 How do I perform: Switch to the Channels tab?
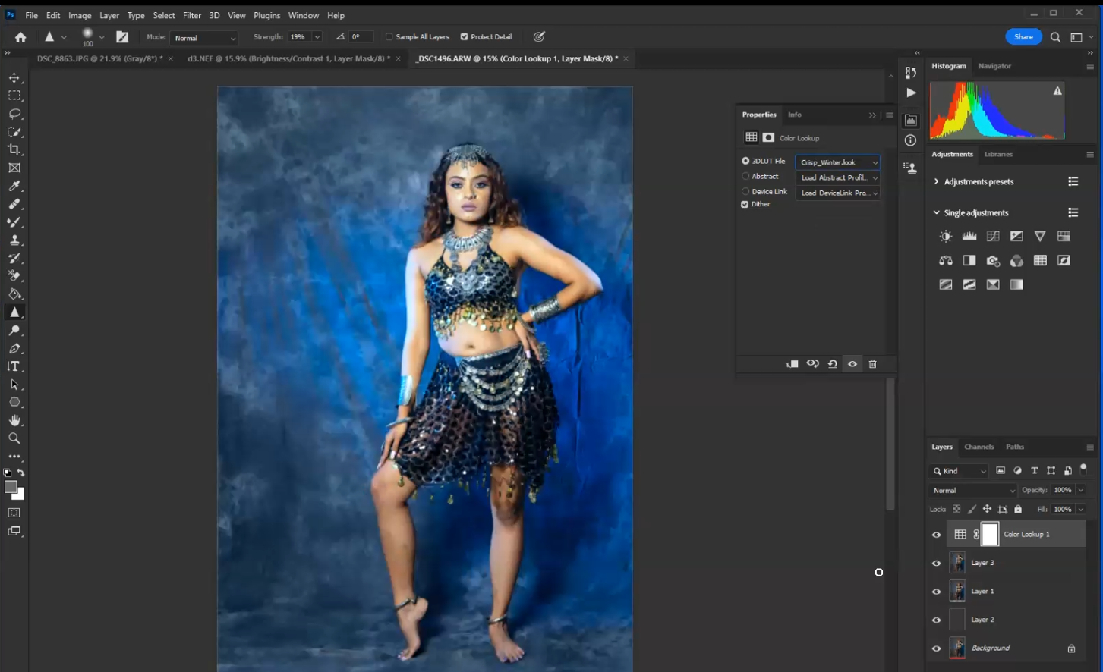click(979, 447)
